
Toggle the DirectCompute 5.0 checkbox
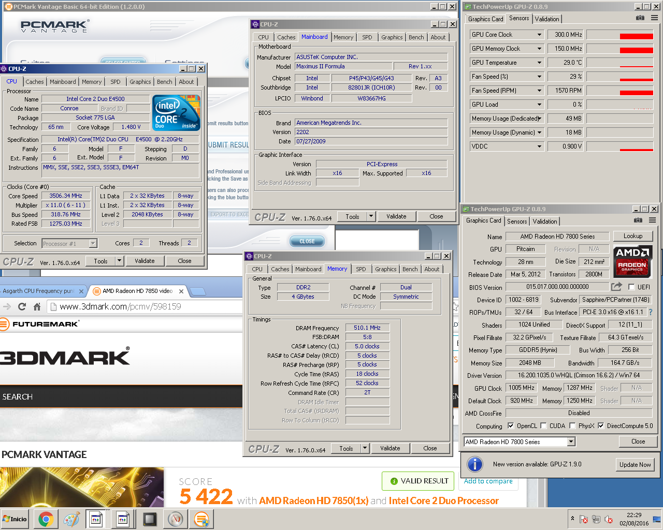(601, 426)
